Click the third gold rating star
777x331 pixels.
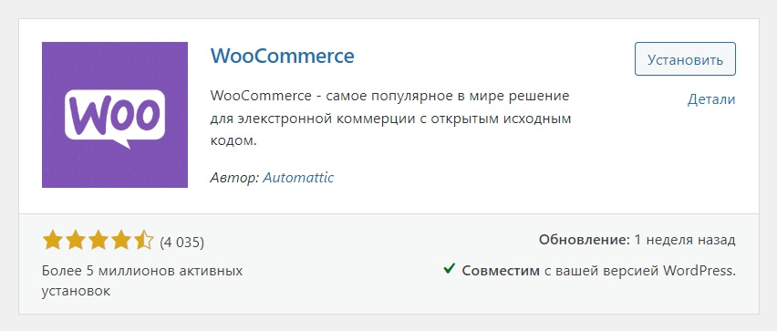(98, 241)
